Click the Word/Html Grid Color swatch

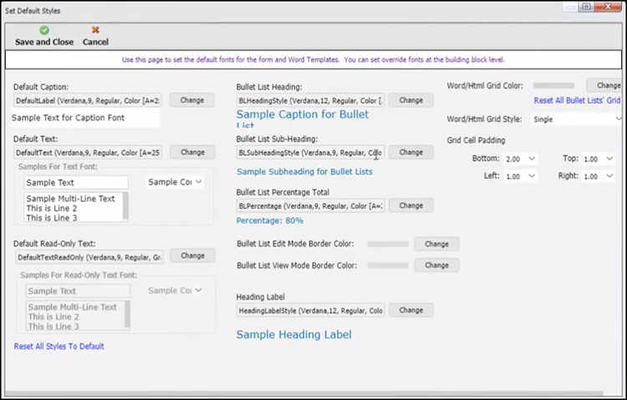(553, 85)
